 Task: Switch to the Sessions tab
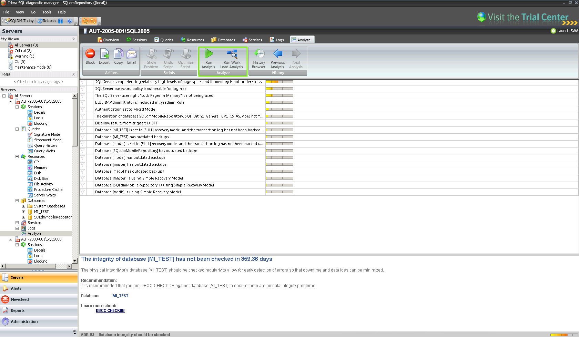136,40
